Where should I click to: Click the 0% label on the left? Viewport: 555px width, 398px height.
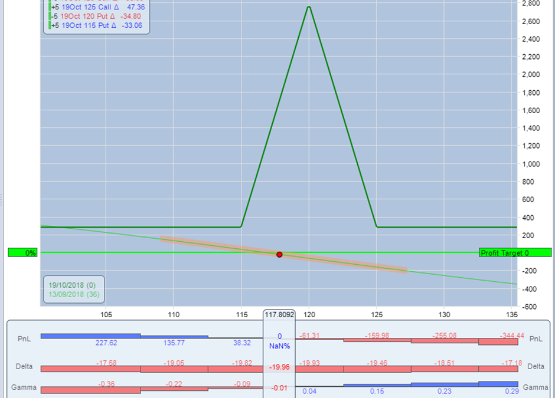[22, 253]
